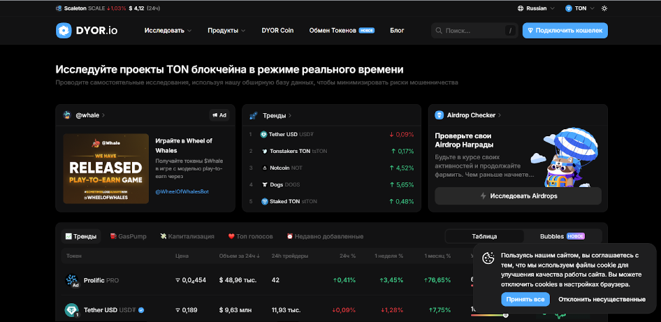
Task: Click Принять все cookies button
Action: pyautogui.click(x=525, y=299)
